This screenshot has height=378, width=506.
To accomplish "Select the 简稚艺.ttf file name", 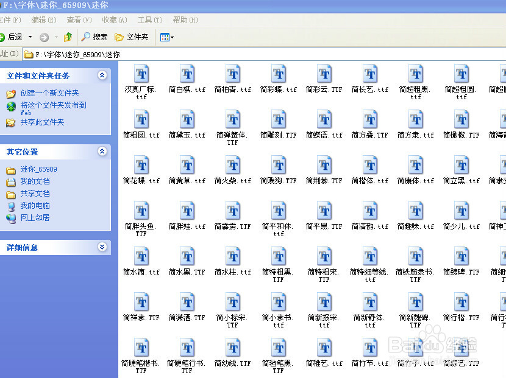I will click(x=324, y=363).
